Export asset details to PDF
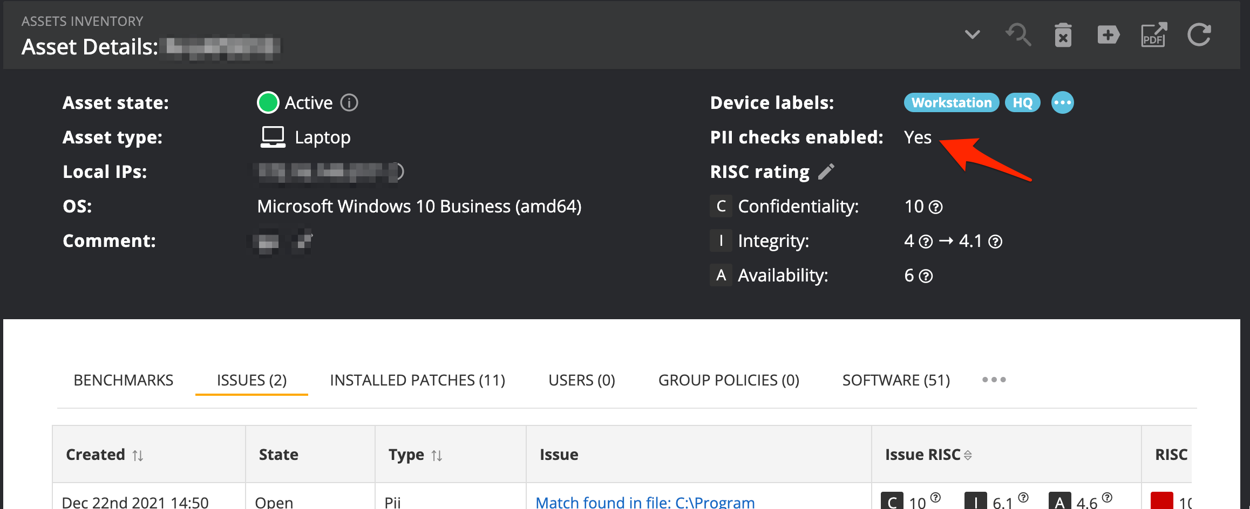Screen dimensions: 1250x509 pyautogui.click(x=1153, y=36)
